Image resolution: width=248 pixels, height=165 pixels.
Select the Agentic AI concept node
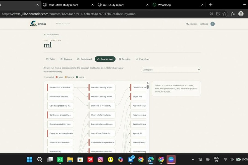pyautogui.click(x=138, y=133)
